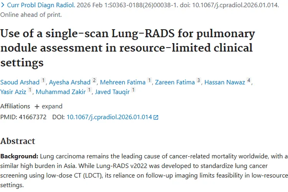Open author Javed Tauqir
This screenshot has height=192, width=288.
111,92
